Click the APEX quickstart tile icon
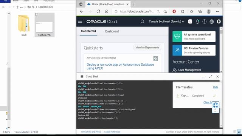 point(155,59)
